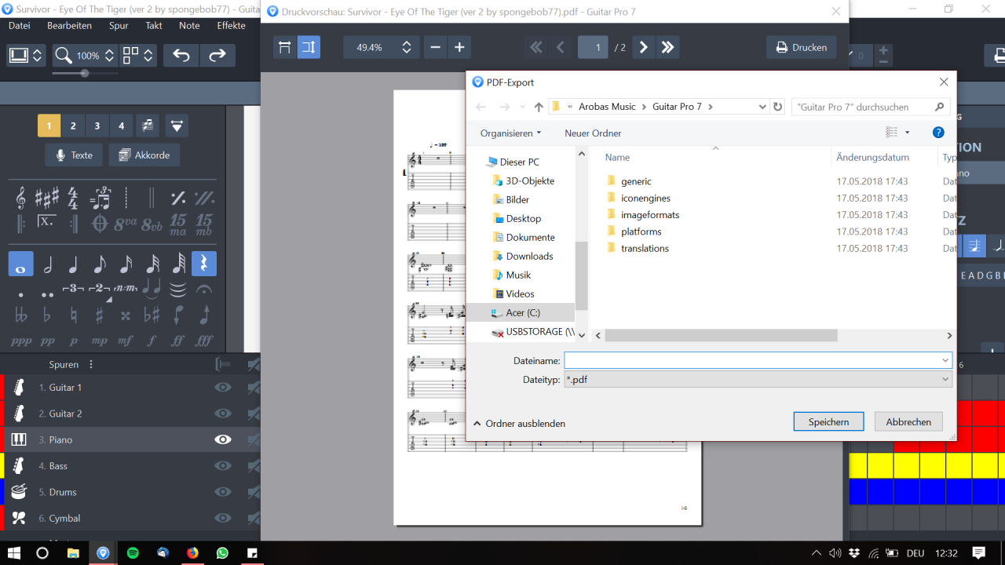Image resolution: width=1005 pixels, height=565 pixels.
Task: Zoom in in the print preview
Action: (x=460, y=47)
